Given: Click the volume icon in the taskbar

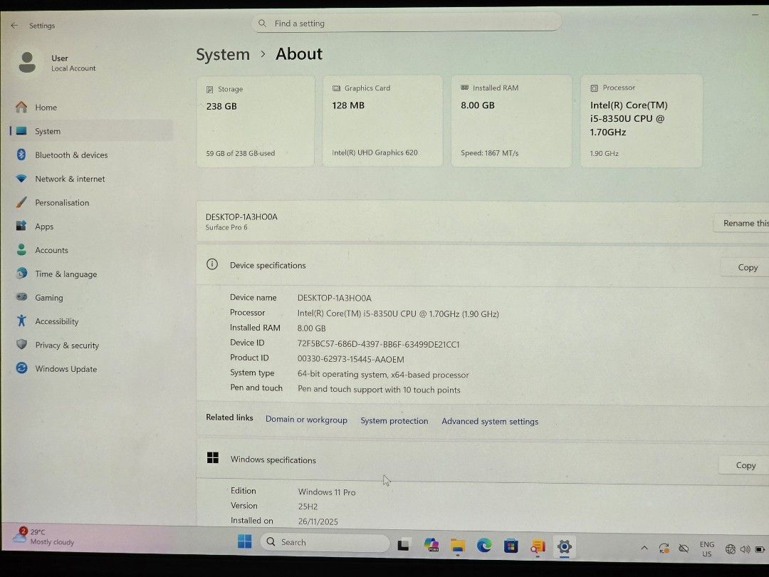Looking at the screenshot, I should coord(745,549).
